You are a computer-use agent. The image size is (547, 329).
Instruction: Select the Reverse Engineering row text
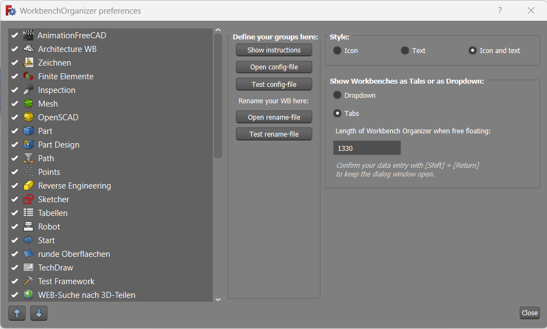point(74,185)
